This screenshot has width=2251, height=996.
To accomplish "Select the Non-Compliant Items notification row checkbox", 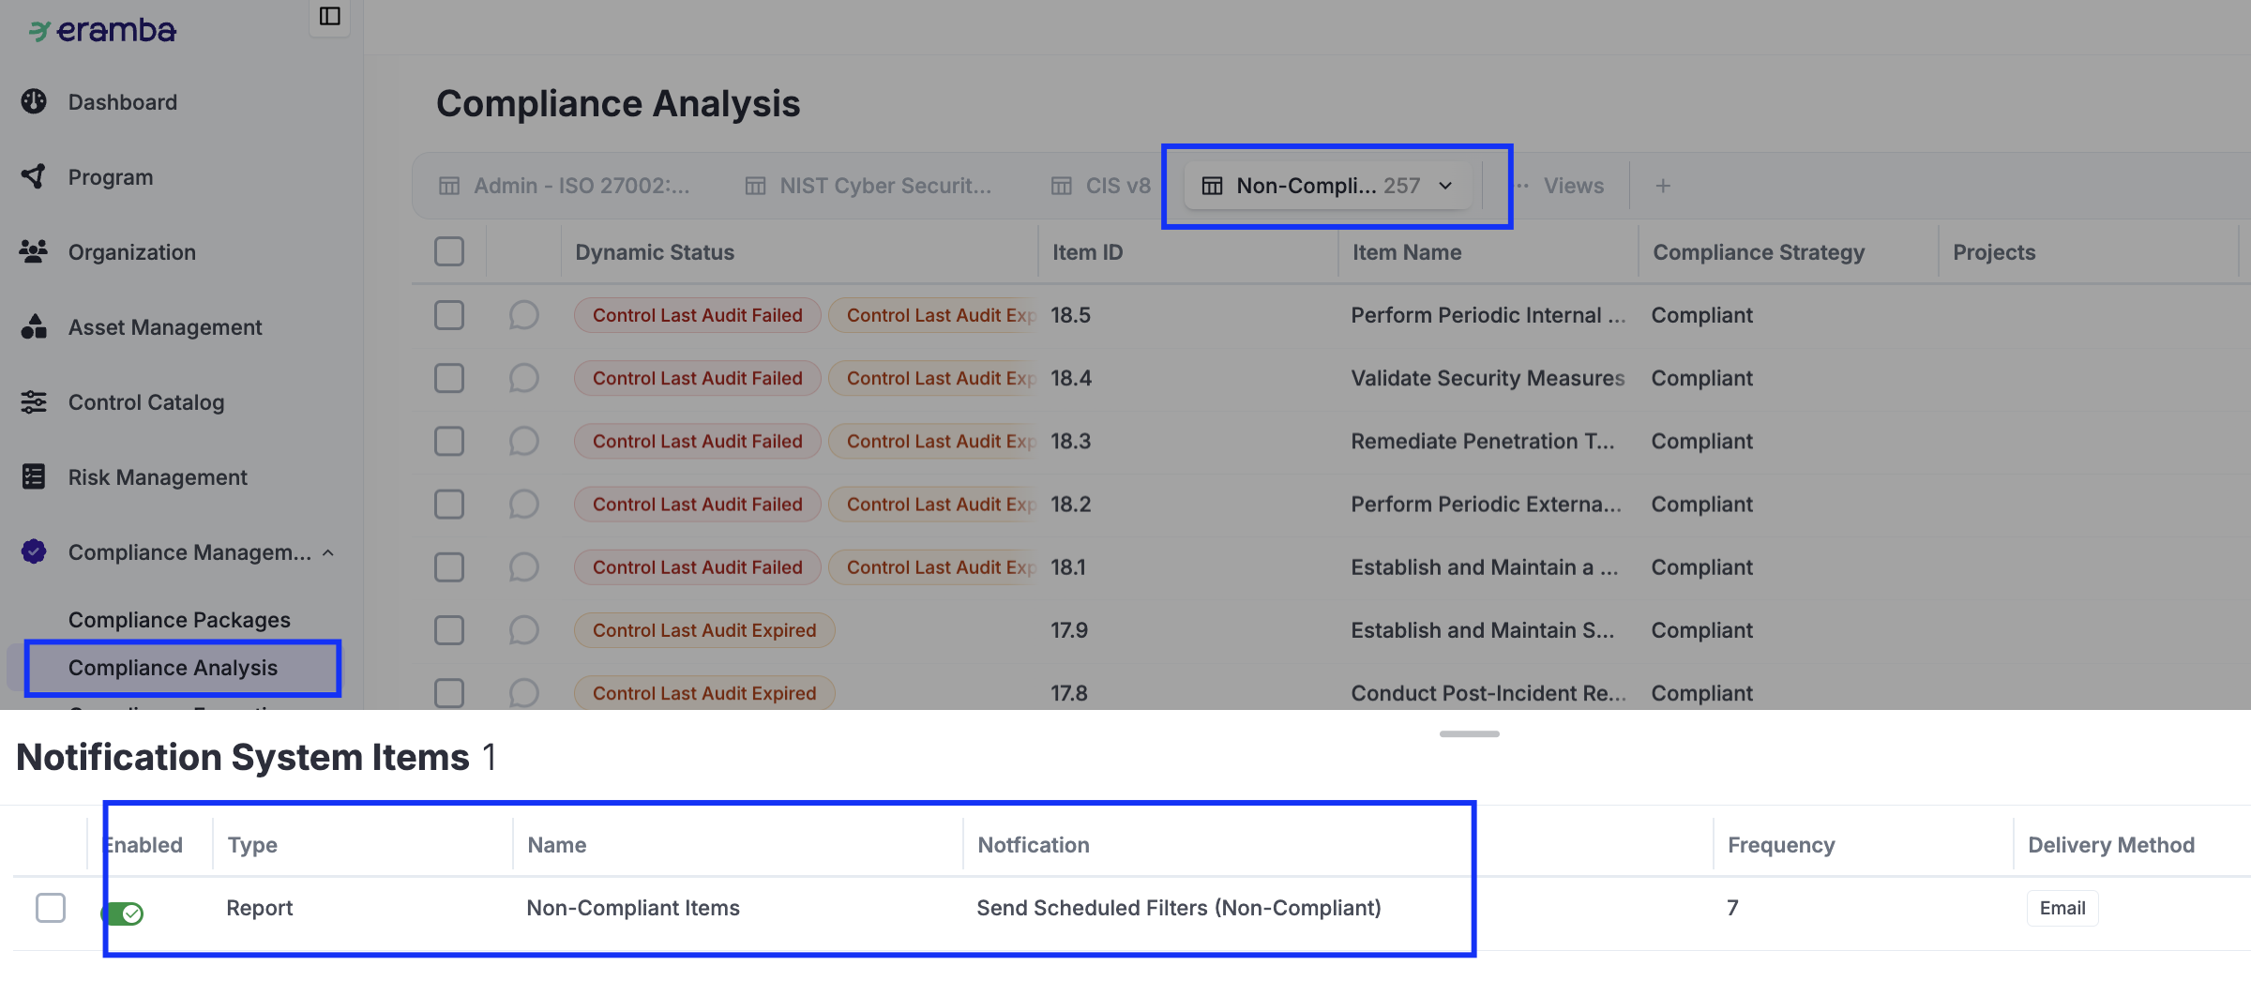I will (x=51, y=908).
